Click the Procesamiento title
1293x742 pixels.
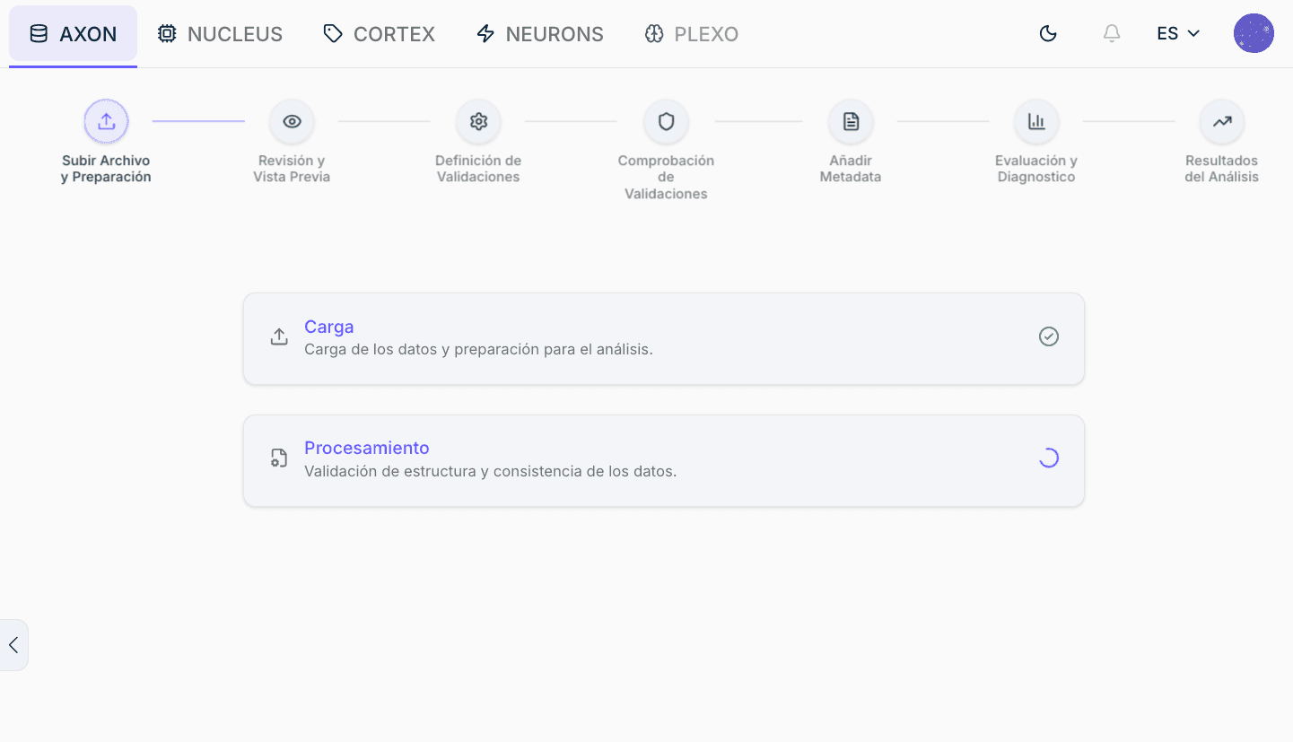[x=367, y=448]
